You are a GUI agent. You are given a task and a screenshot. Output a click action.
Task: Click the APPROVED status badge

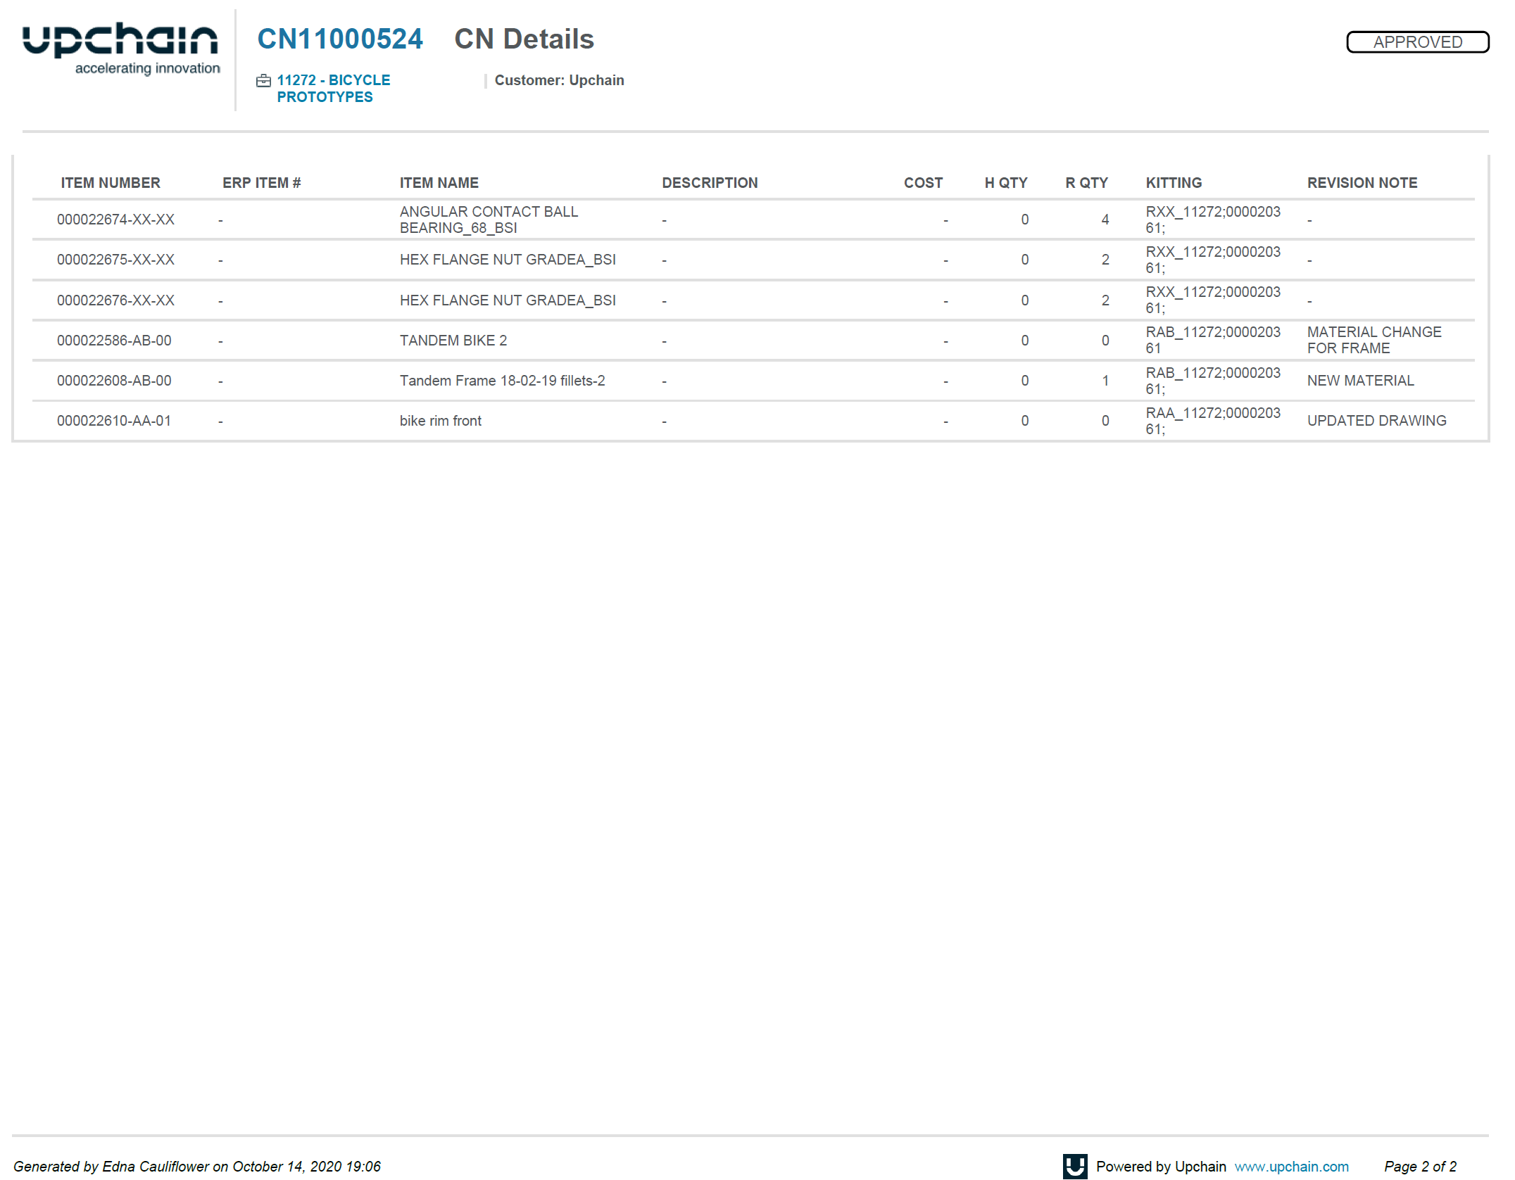(x=1417, y=42)
